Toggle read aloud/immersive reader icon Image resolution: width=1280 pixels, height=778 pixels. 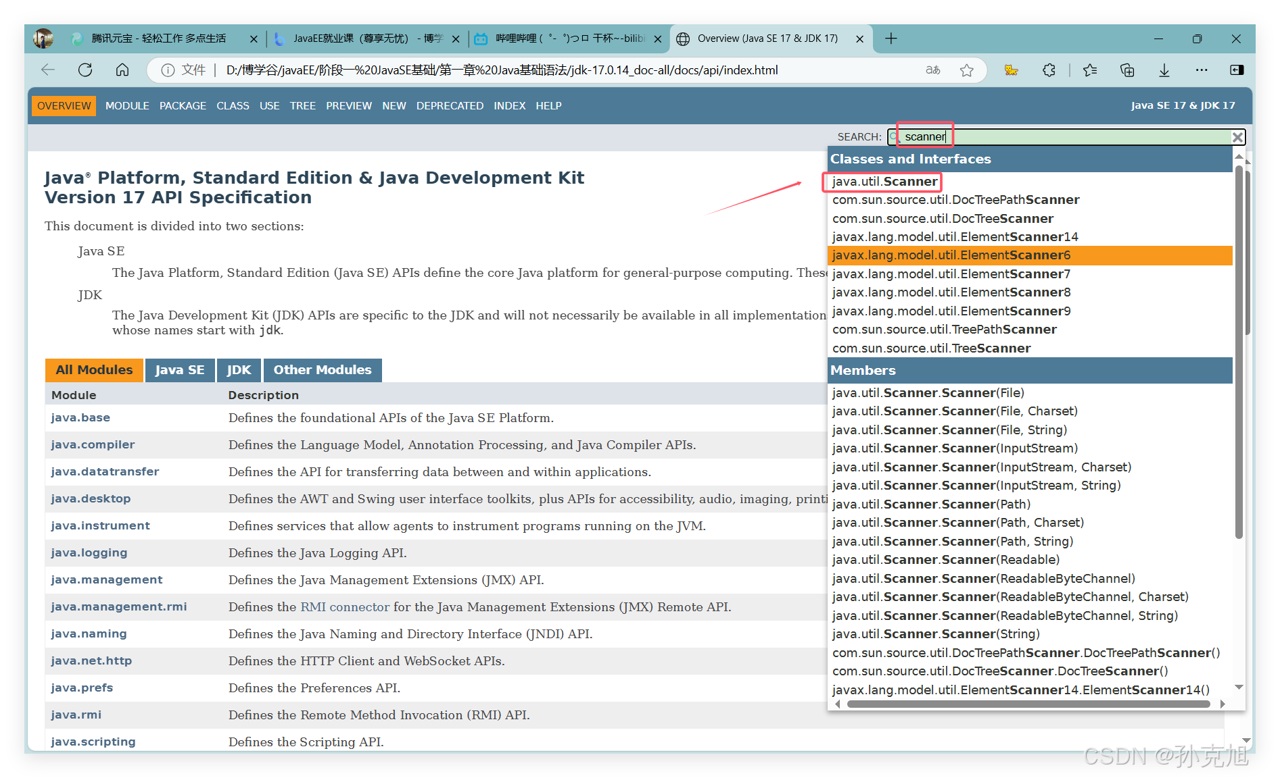click(x=932, y=70)
